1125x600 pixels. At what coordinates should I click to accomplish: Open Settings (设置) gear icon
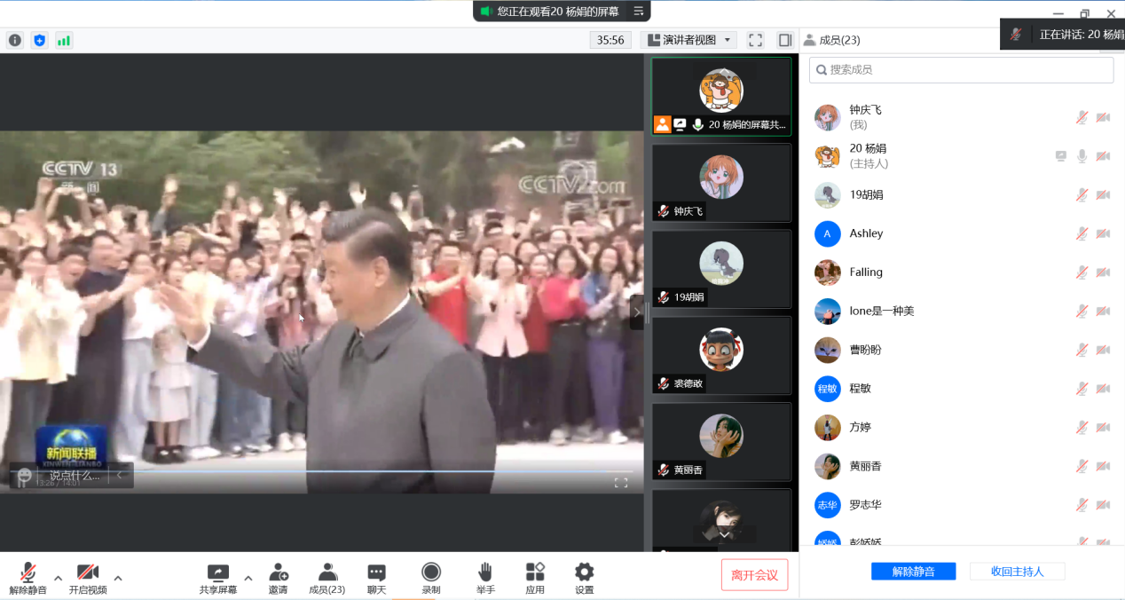coord(584,572)
